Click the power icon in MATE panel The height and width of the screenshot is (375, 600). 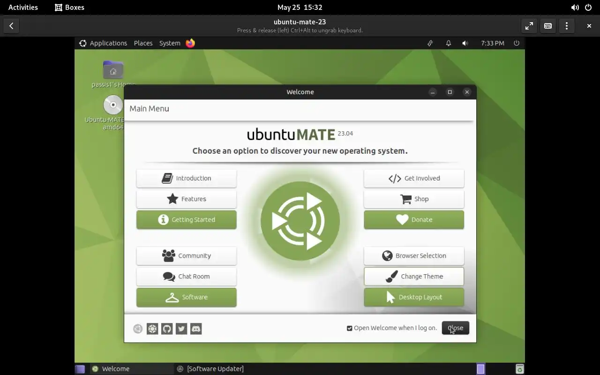coord(517,43)
